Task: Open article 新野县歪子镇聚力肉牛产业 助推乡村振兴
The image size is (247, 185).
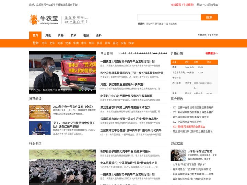Action: 126,151
